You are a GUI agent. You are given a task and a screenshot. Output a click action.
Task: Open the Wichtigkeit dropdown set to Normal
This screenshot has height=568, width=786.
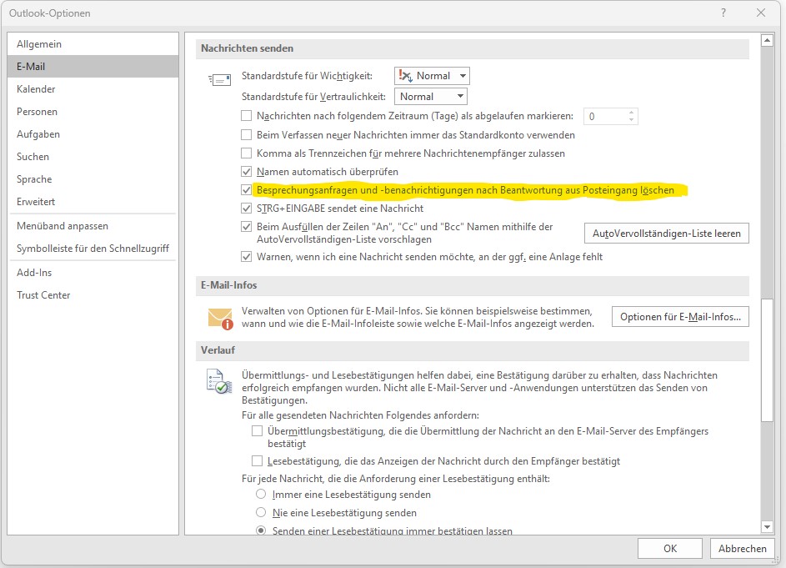tap(432, 76)
